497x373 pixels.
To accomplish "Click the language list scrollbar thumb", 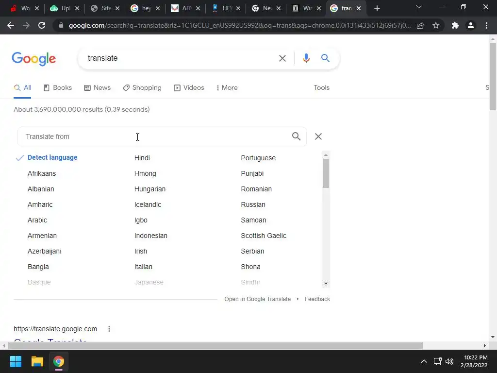I will coord(326,173).
